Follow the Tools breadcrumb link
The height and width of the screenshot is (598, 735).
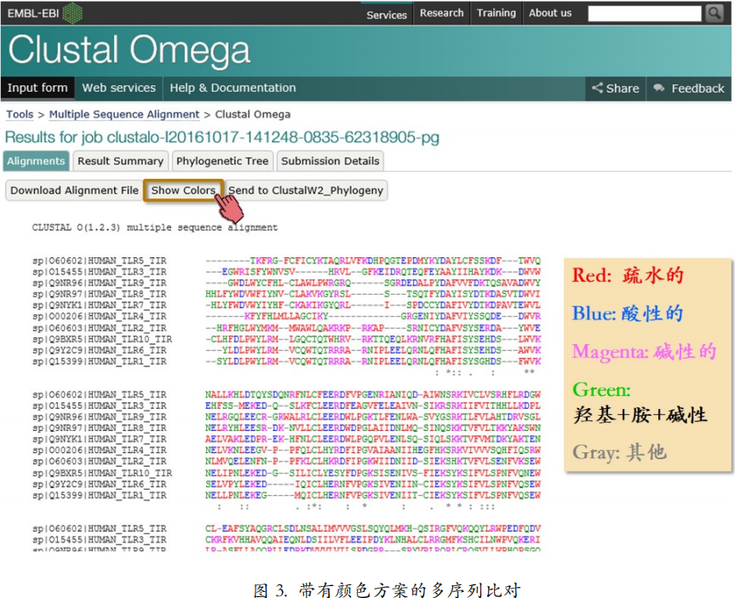point(20,114)
